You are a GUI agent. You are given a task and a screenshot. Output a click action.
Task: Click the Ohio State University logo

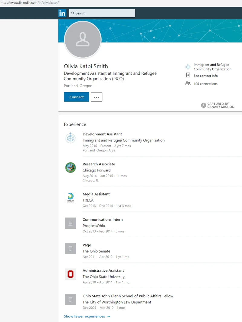tap(70, 274)
